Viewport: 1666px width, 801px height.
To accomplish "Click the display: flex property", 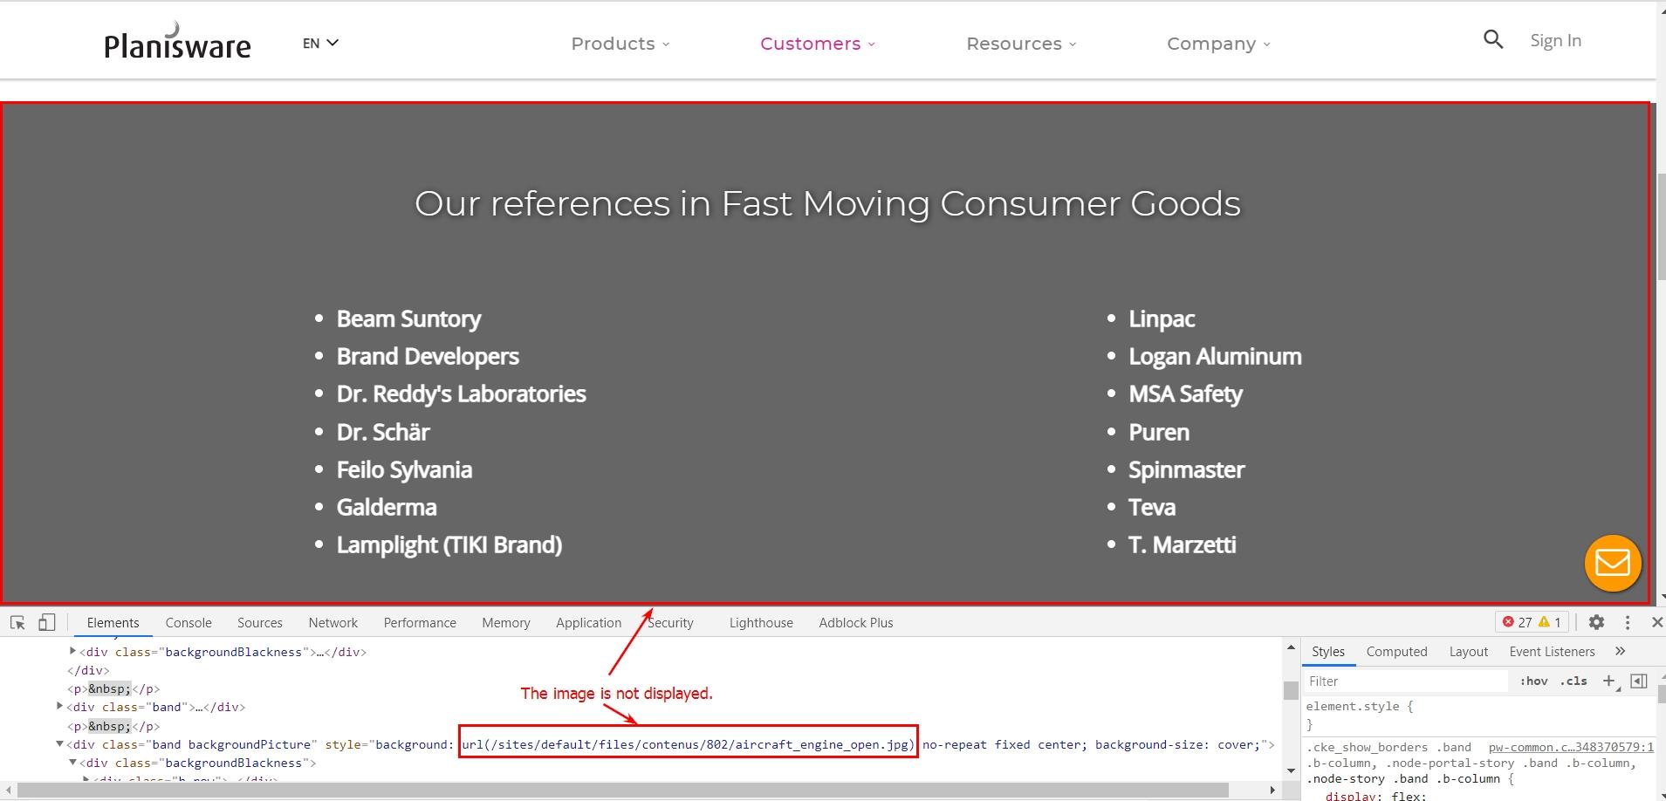I will pyautogui.click(x=1375, y=795).
